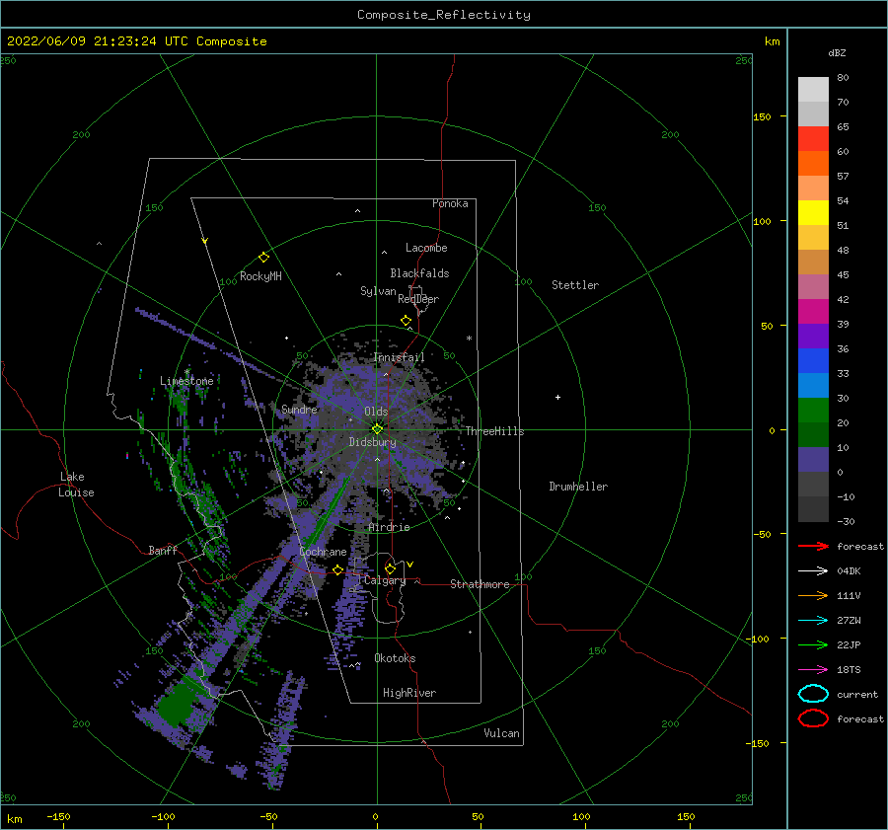Select the dark gray -10 dBZ swatch

point(813,508)
